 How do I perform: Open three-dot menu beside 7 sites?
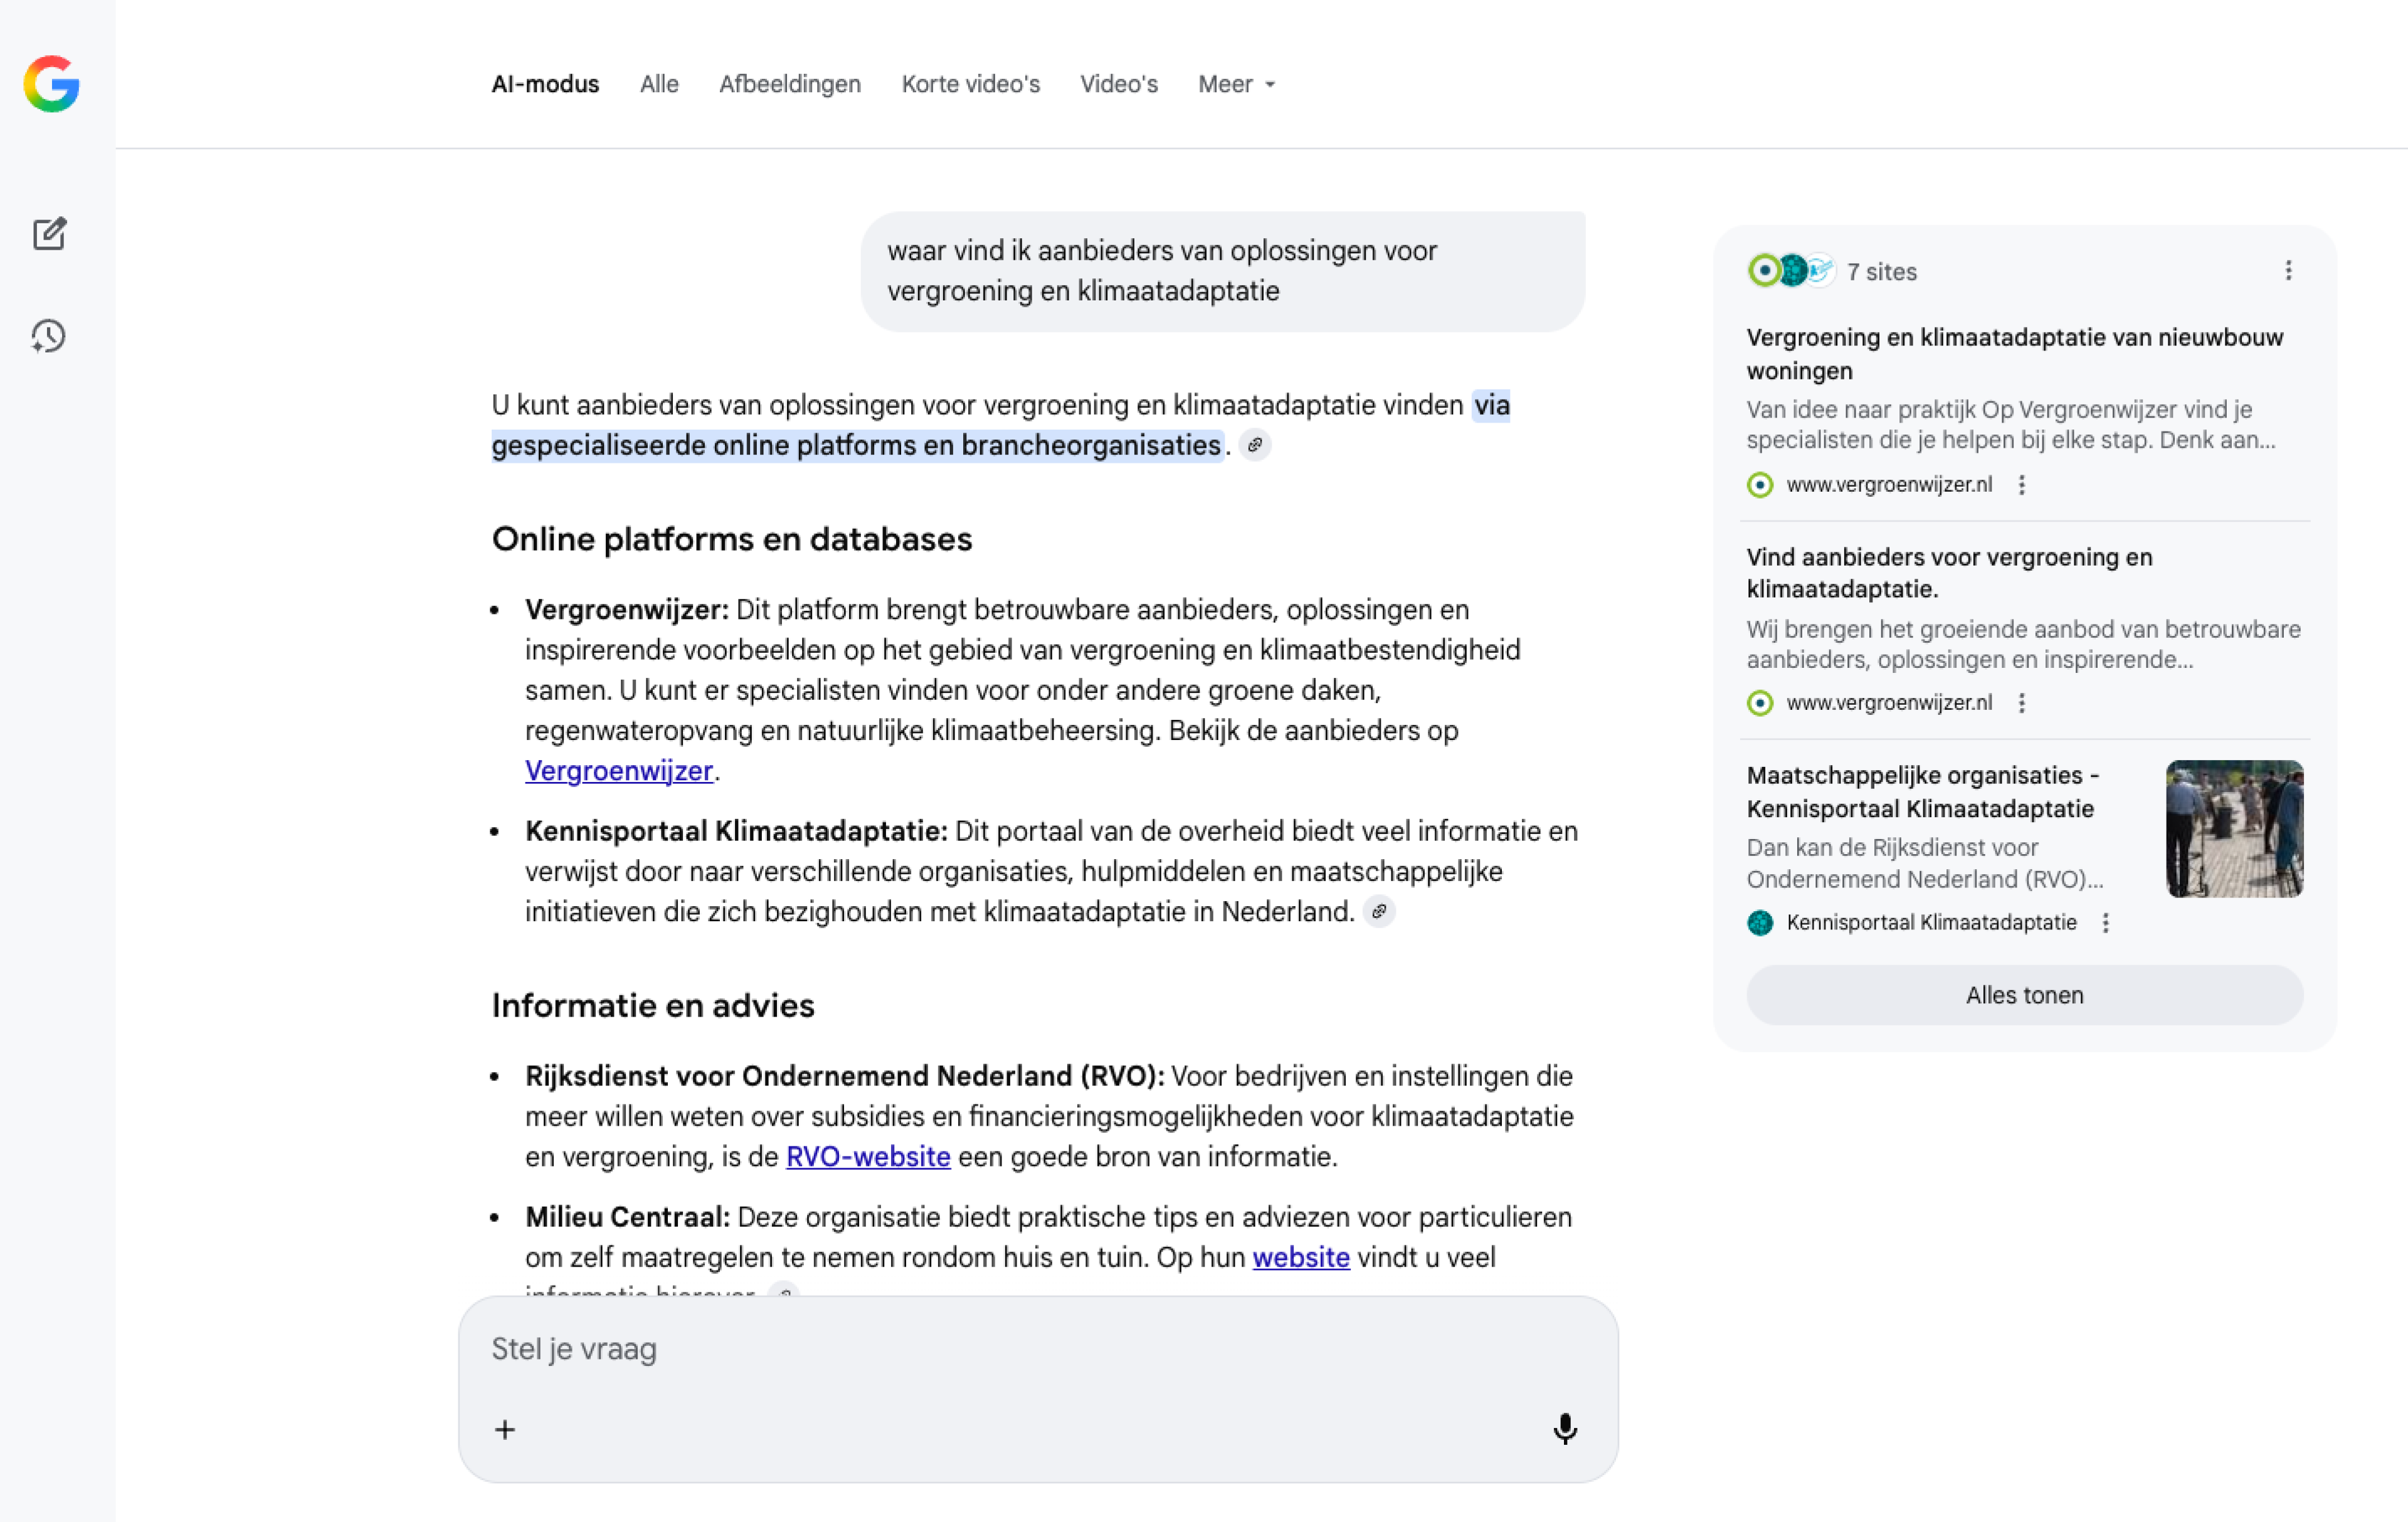click(2288, 271)
